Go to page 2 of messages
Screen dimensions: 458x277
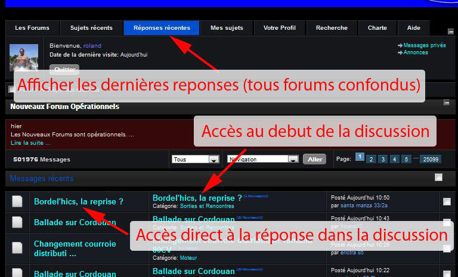click(x=370, y=159)
